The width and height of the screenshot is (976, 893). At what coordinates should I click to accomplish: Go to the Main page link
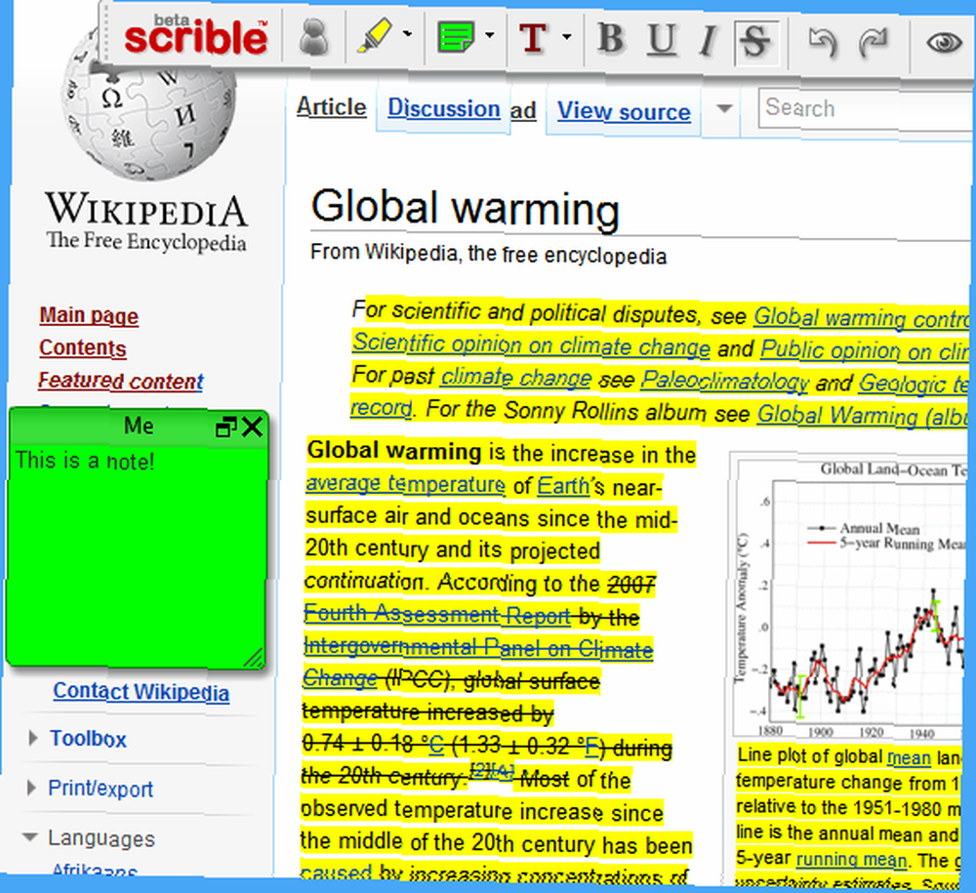click(x=89, y=315)
